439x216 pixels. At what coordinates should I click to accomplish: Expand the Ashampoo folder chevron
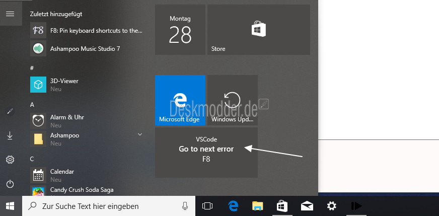140,134
